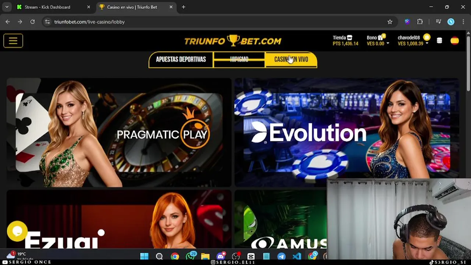Switch to the Apuestas Deportivas tab
The width and height of the screenshot is (471, 265).
point(181,59)
